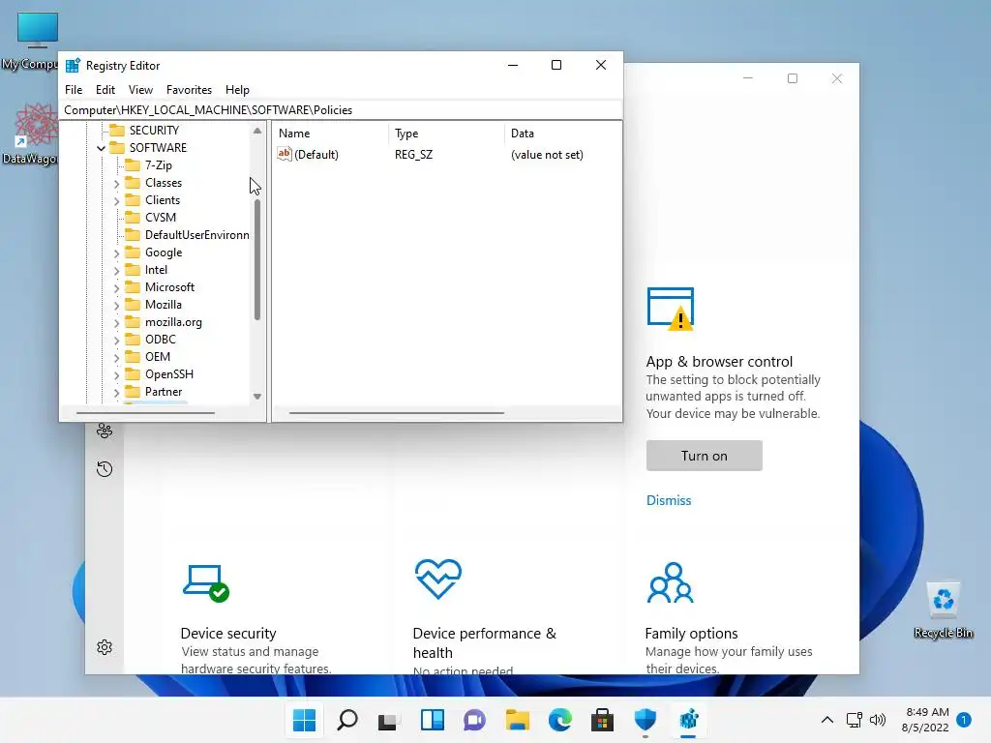Switch to Windows Security taskbar icon
Image resolution: width=991 pixels, height=743 pixels.
pyautogui.click(x=646, y=720)
